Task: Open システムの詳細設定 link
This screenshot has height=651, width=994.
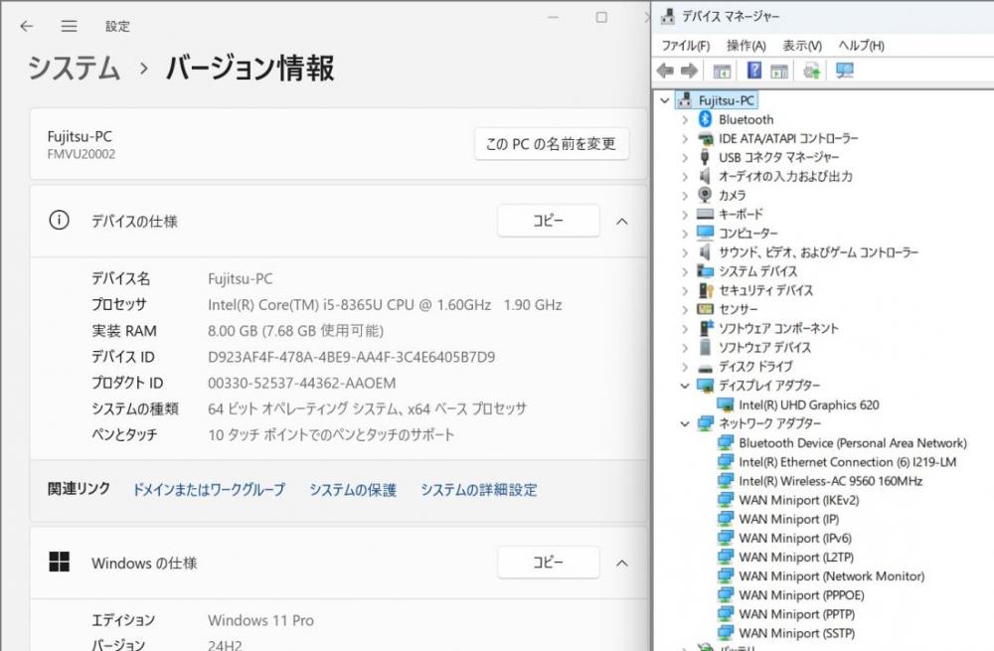Action: point(479,489)
